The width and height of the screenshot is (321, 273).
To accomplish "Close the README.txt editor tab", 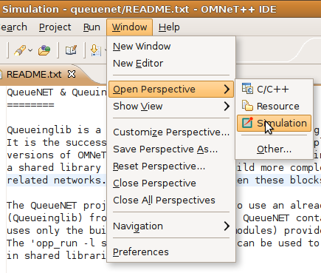I will [72, 74].
